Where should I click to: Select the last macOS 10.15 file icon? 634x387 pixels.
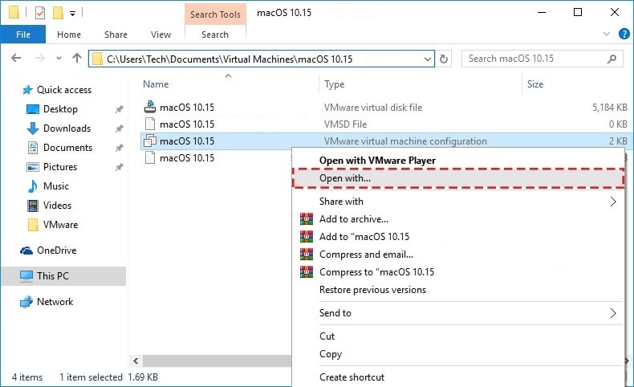[x=150, y=157]
